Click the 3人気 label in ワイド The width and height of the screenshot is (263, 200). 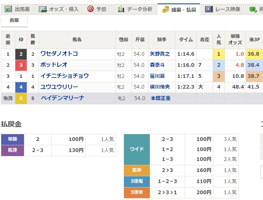click(230, 139)
